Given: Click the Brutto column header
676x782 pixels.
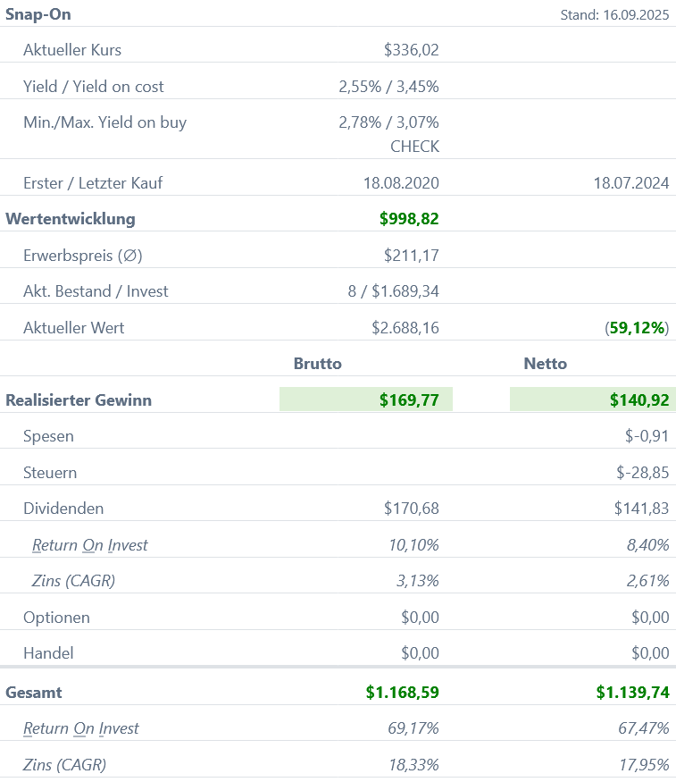Looking at the screenshot, I should tap(318, 364).
